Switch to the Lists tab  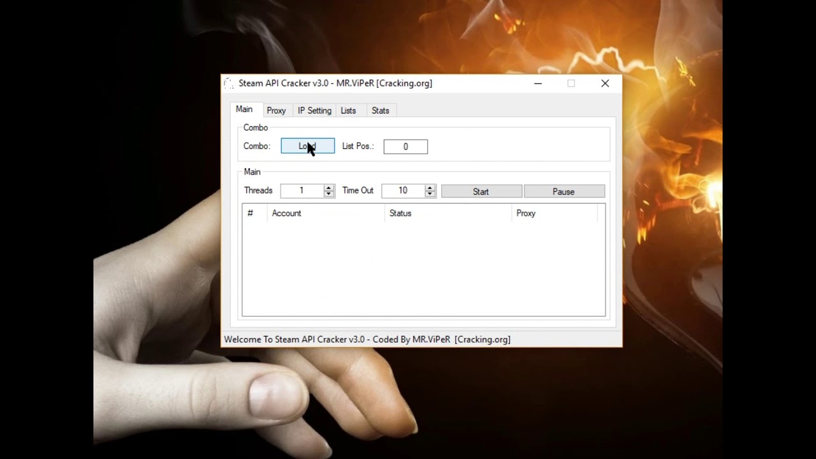click(x=348, y=110)
